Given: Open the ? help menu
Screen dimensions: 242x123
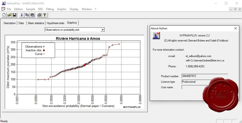Looking at the screenshot, I should pyautogui.click(x=96, y=9).
